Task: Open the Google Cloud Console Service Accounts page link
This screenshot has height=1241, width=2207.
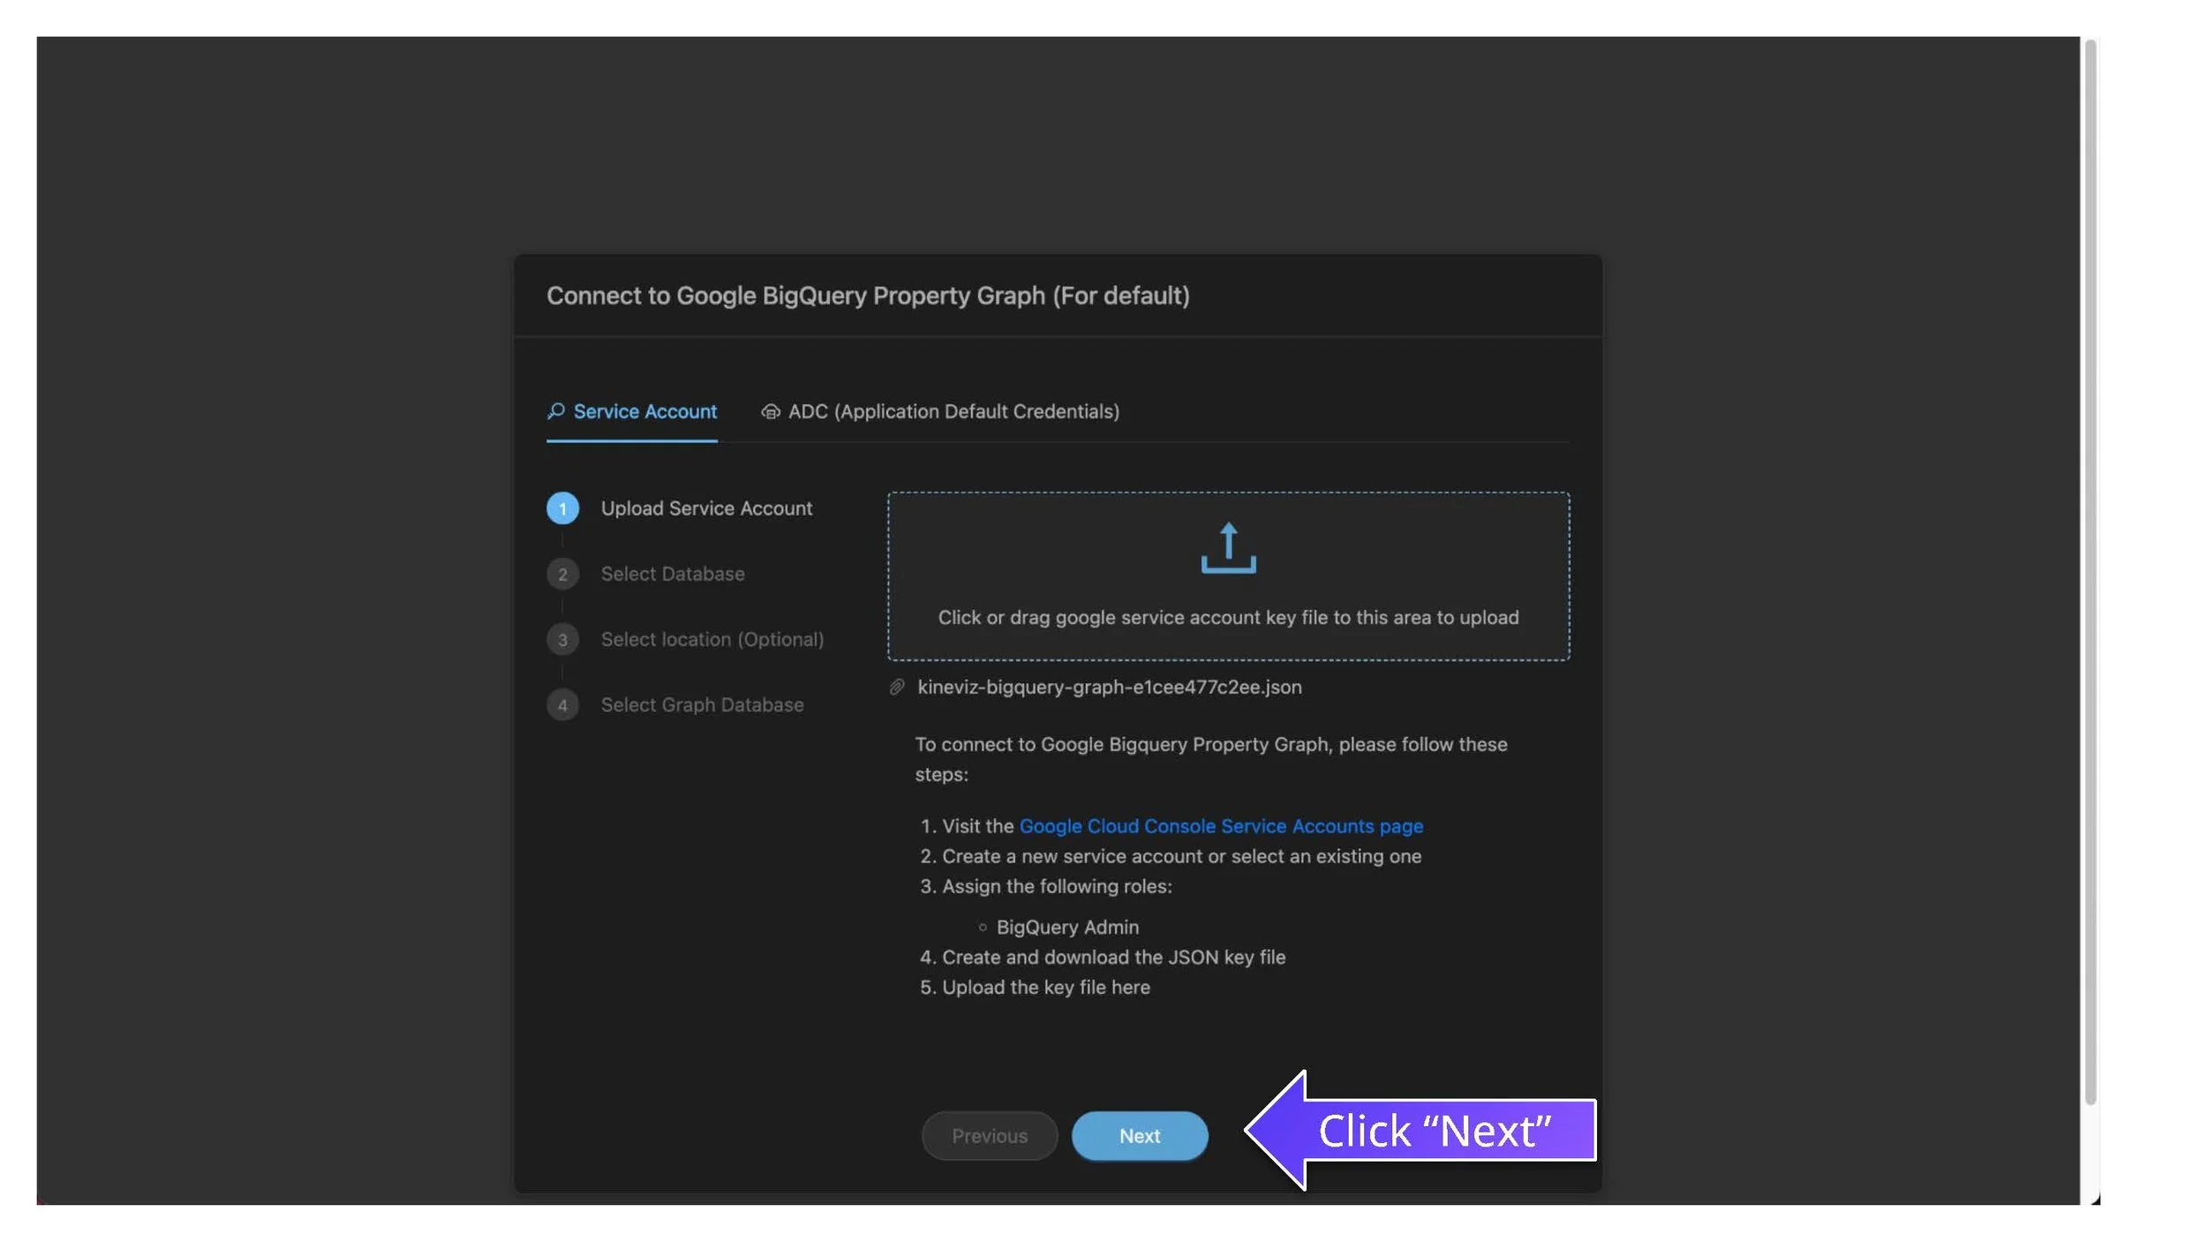Action: tap(1220, 826)
